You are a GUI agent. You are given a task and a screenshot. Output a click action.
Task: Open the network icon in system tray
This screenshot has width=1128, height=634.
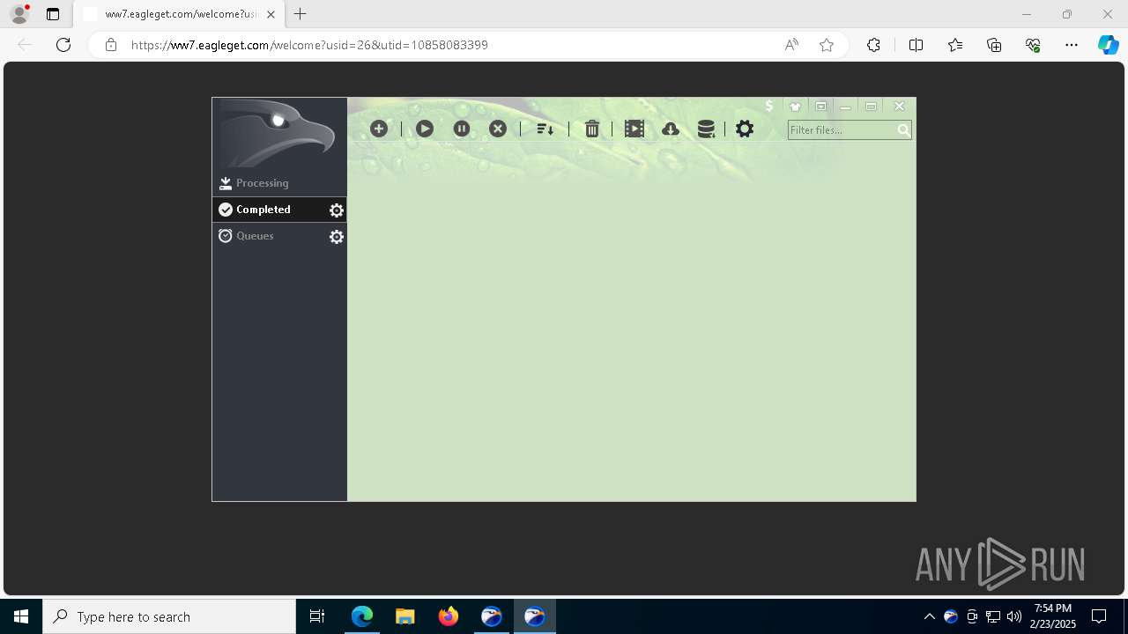click(x=993, y=616)
